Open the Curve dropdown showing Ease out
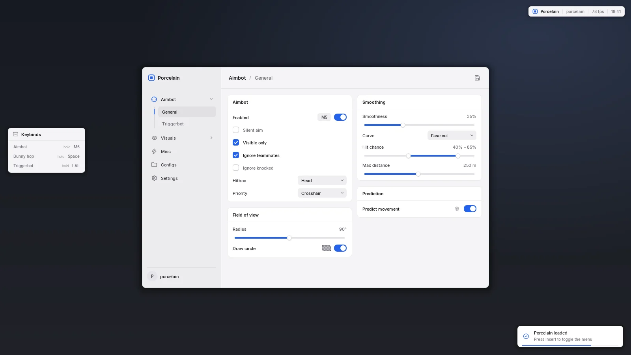This screenshot has height=355, width=631. click(452, 136)
